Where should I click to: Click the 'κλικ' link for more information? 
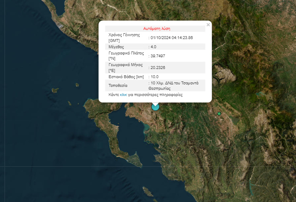coord(123,95)
